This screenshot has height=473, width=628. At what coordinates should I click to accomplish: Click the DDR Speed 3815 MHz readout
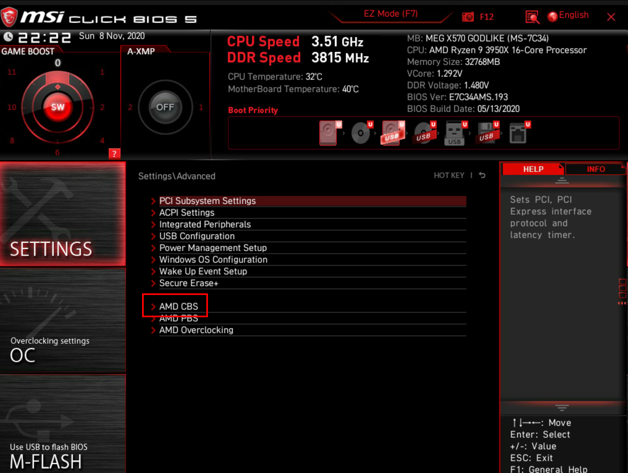(298, 58)
